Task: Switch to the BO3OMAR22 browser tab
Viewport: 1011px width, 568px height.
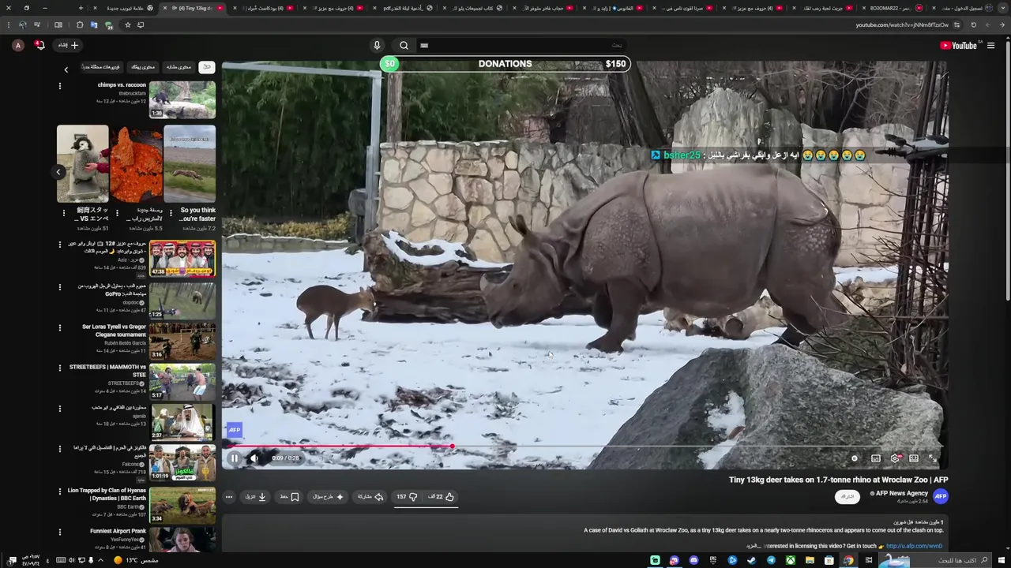Action: point(893,8)
